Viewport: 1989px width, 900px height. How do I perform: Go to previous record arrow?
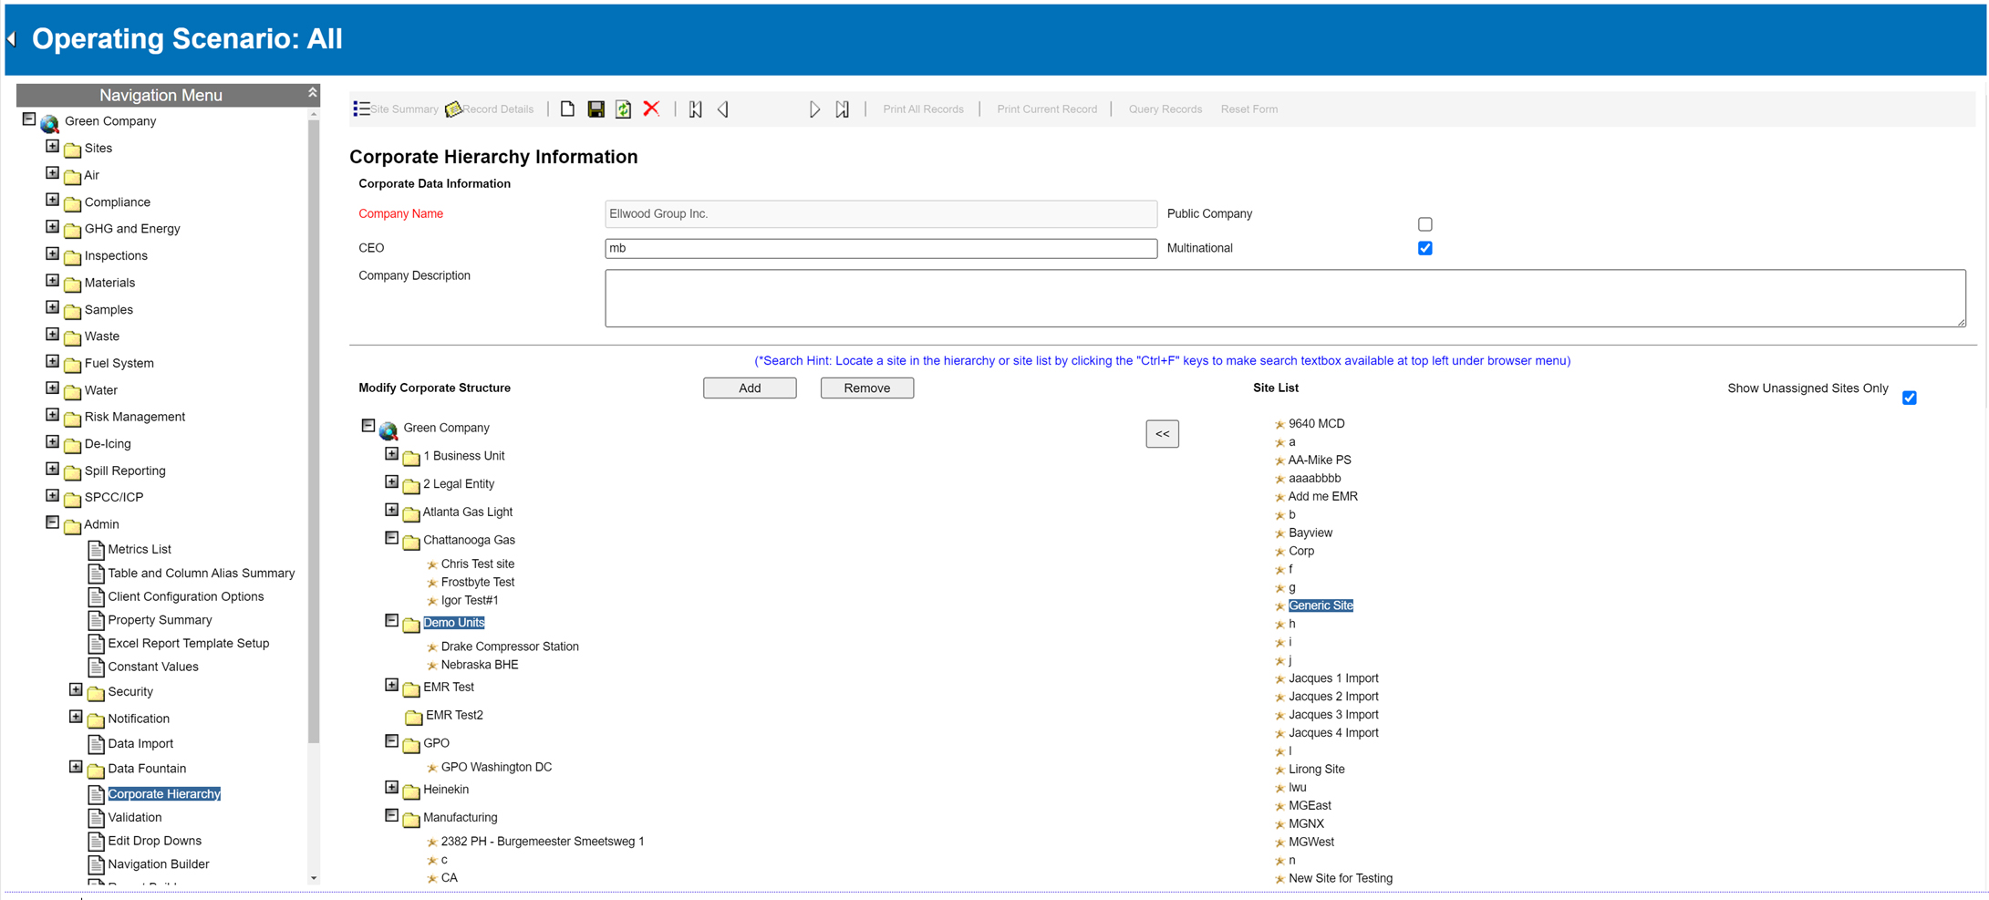(x=723, y=109)
